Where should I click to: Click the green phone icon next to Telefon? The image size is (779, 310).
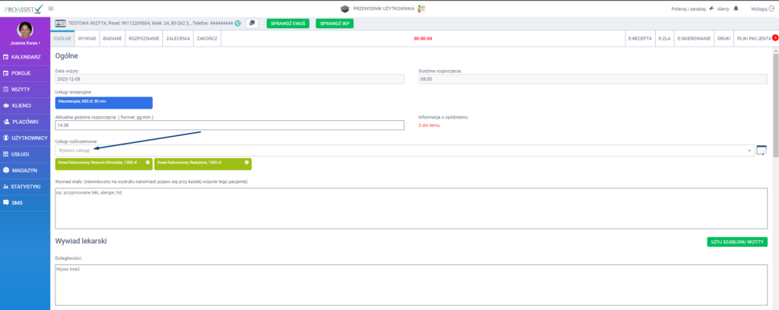pyautogui.click(x=238, y=24)
